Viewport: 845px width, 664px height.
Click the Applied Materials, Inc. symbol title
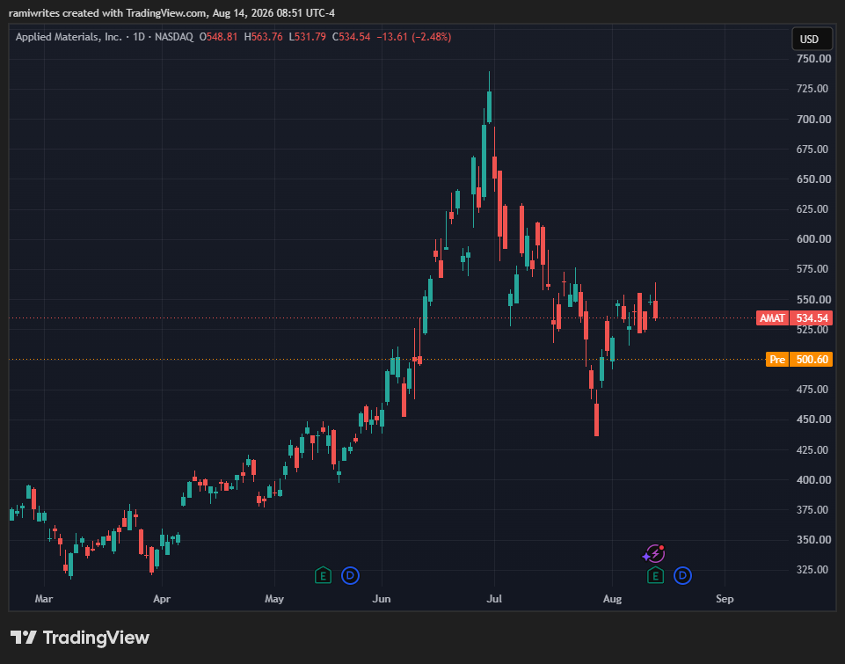tap(69, 37)
